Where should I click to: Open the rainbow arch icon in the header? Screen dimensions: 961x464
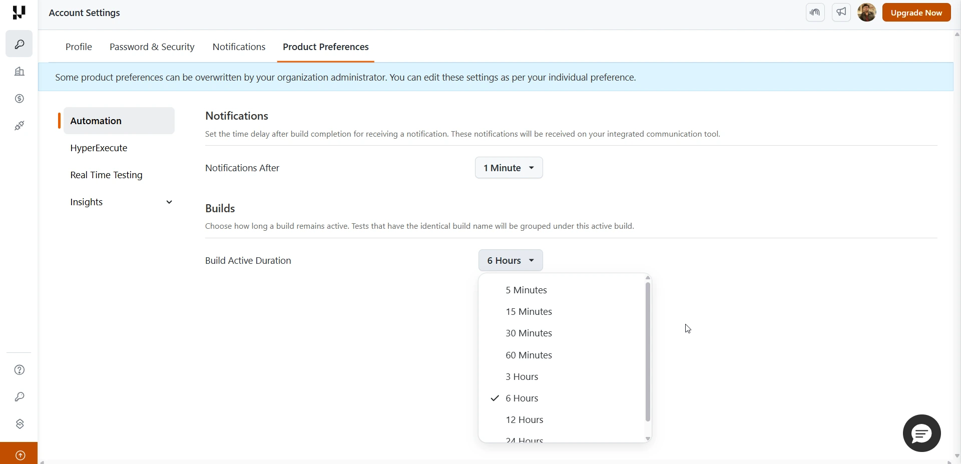pos(815,13)
